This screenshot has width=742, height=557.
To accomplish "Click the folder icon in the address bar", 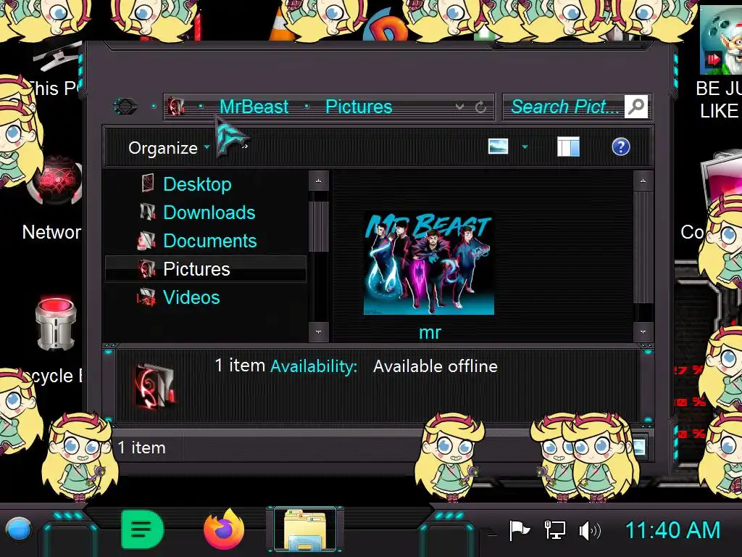I will 176,107.
